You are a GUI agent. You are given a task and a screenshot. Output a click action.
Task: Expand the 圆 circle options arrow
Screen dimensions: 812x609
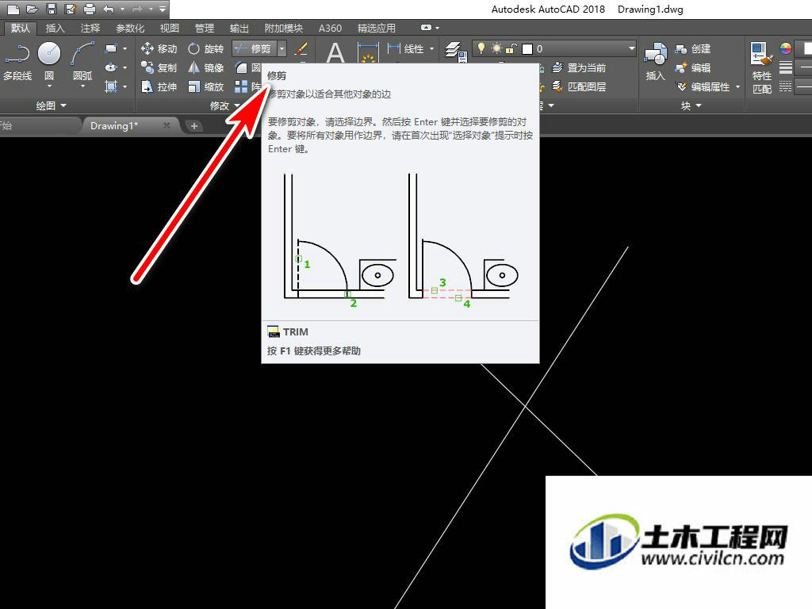[49, 86]
